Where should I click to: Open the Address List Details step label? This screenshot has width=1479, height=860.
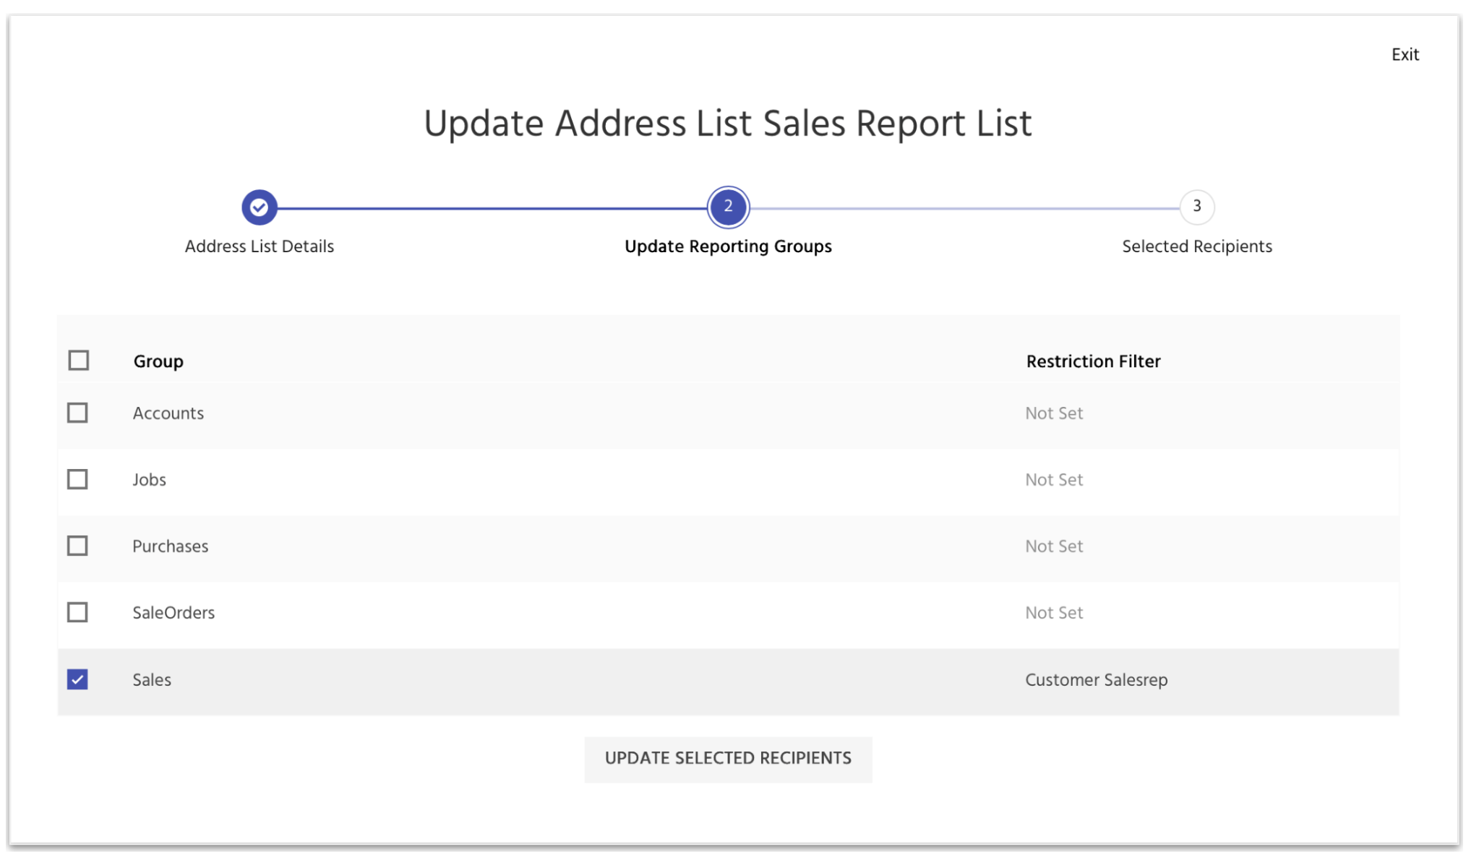[x=259, y=246]
